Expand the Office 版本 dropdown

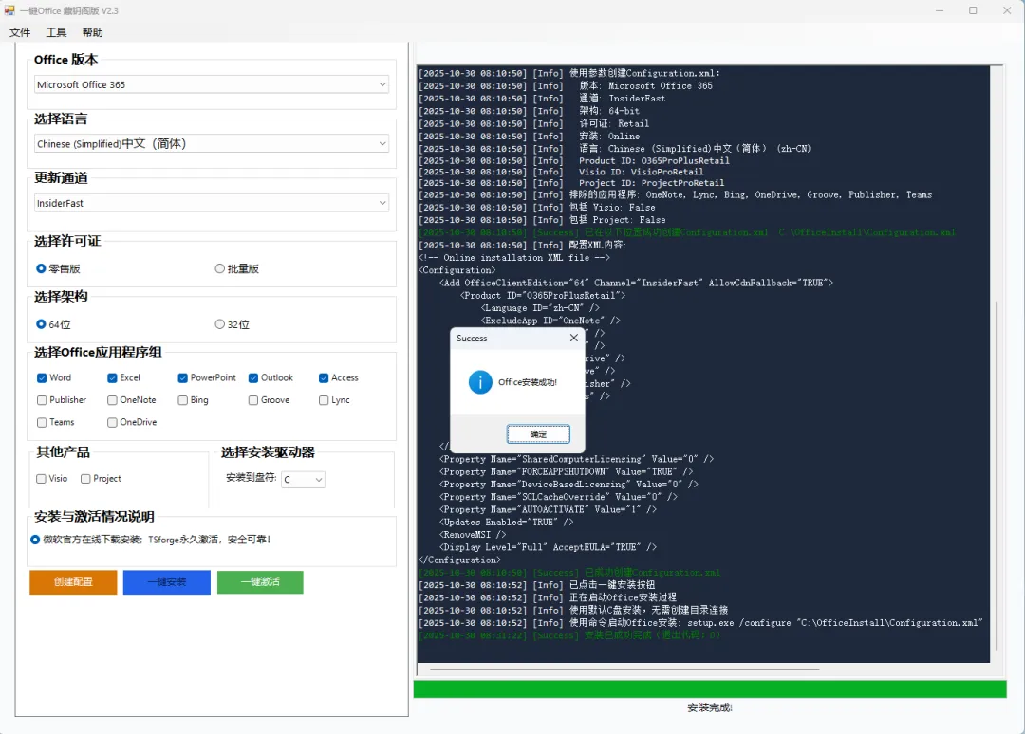click(211, 84)
